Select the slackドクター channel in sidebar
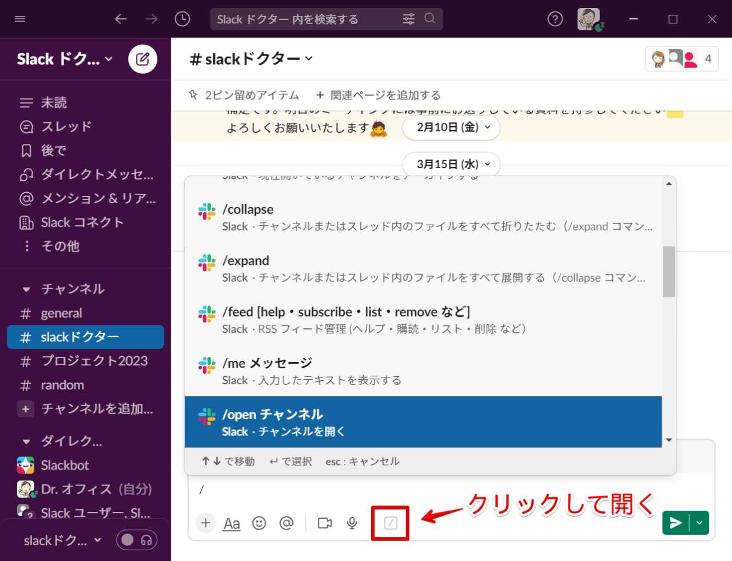Viewport: 732px width, 561px height. coord(85,337)
